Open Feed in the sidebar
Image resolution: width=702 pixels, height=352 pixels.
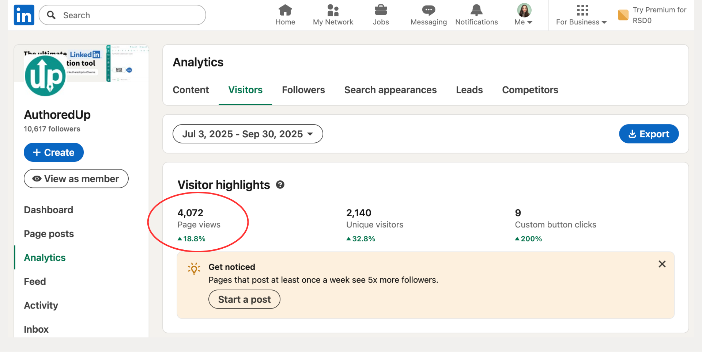click(35, 282)
